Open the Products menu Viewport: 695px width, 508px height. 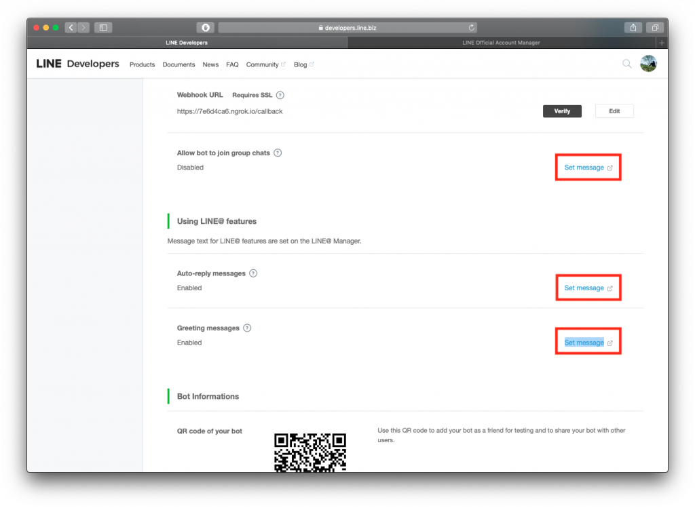(143, 64)
